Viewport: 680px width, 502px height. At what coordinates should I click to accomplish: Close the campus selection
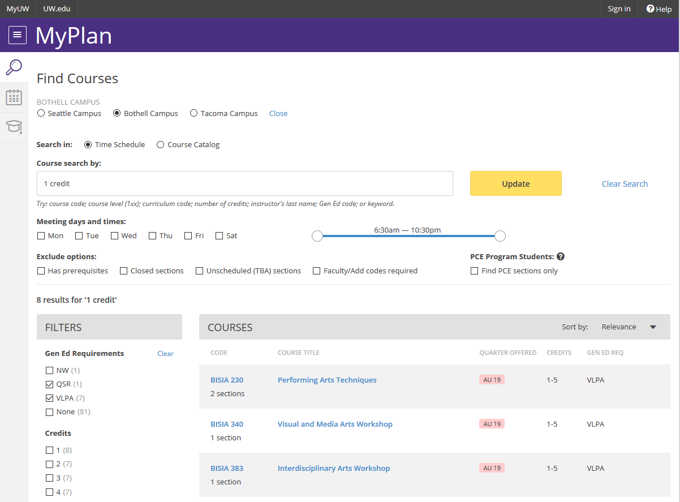click(278, 113)
